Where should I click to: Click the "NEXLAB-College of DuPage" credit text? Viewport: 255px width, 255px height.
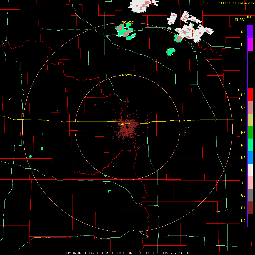coord(226,3)
